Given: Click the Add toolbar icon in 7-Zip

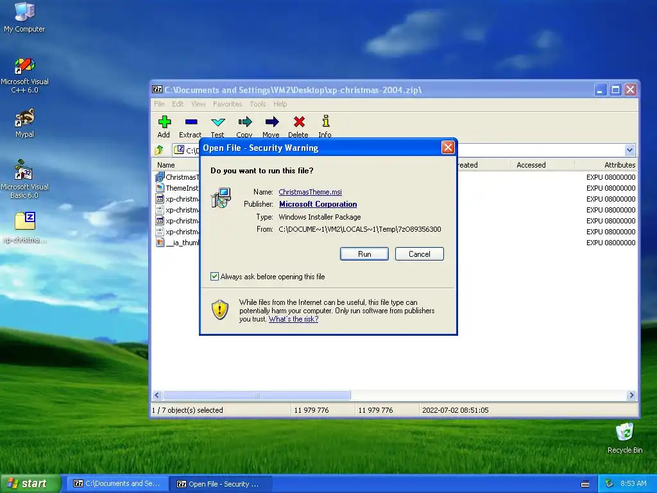Looking at the screenshot, I should coord(164,122).
